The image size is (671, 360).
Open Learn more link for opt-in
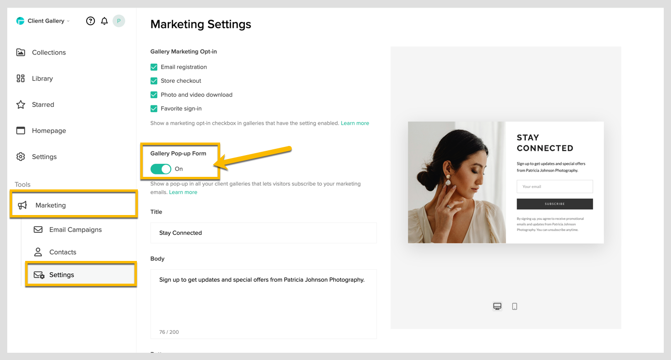click(x=355, y=123)
